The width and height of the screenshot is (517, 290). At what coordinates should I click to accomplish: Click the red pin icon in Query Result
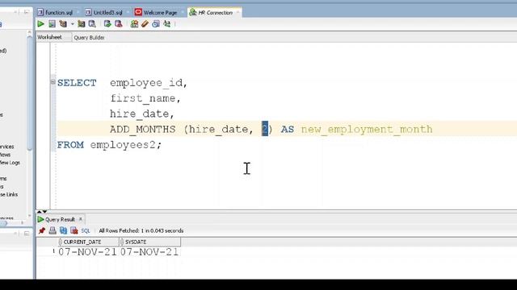41,230
